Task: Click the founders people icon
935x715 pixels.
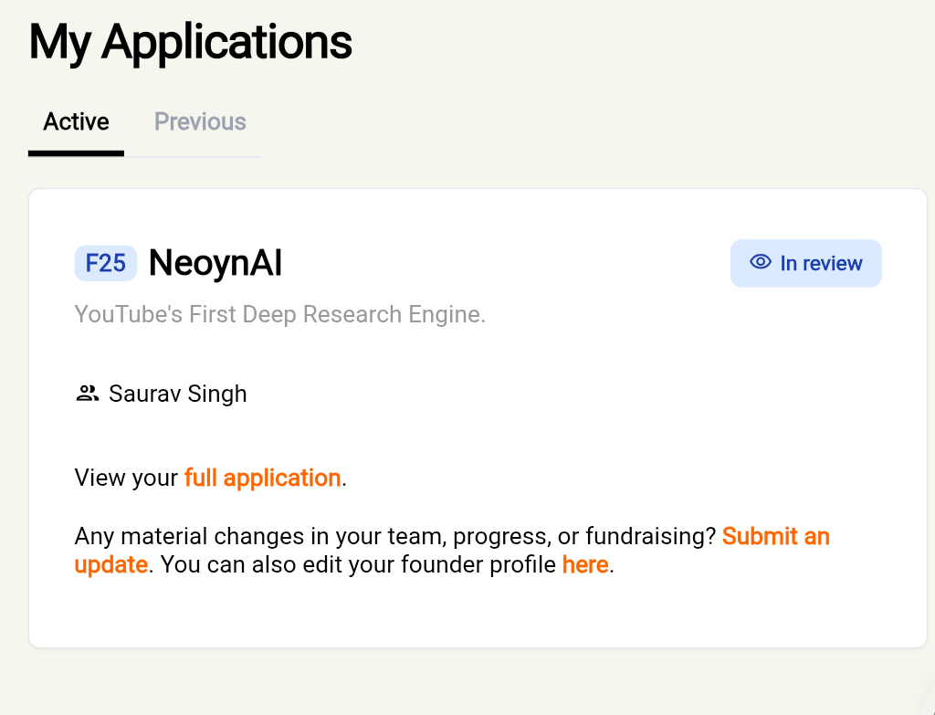Action: point(87,394)
